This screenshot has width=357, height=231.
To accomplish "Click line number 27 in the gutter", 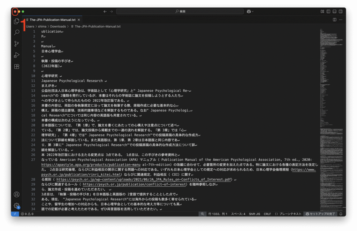I will coord(33,160).
